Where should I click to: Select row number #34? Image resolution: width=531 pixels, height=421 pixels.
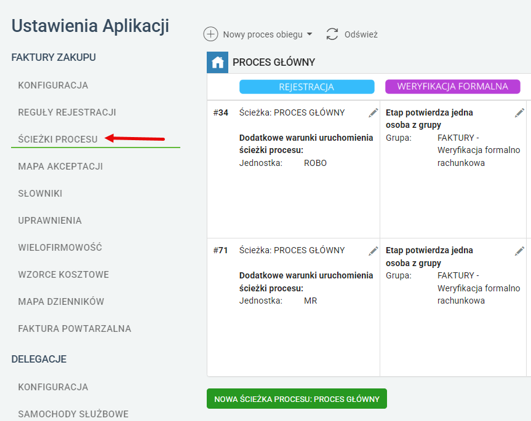pos(220,112)
